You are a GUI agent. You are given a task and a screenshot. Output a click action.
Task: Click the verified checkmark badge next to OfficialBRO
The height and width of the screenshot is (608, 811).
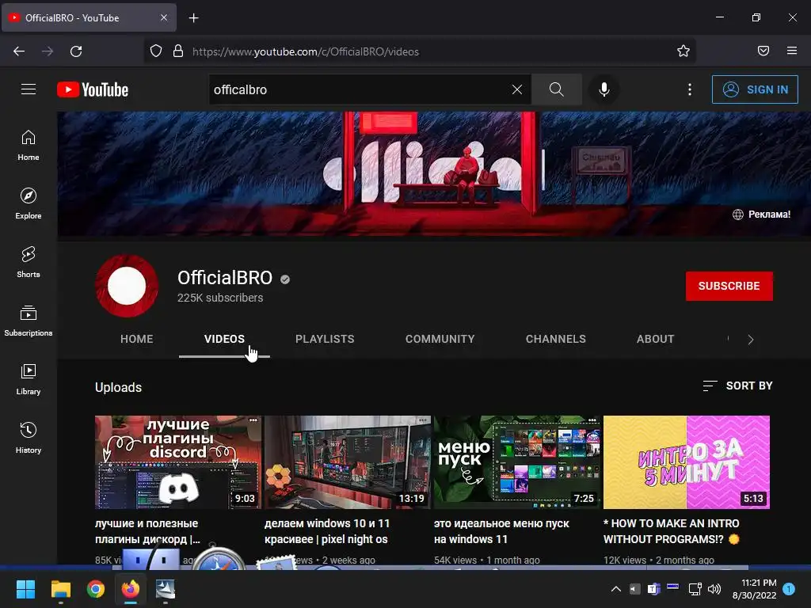point(285,279)
